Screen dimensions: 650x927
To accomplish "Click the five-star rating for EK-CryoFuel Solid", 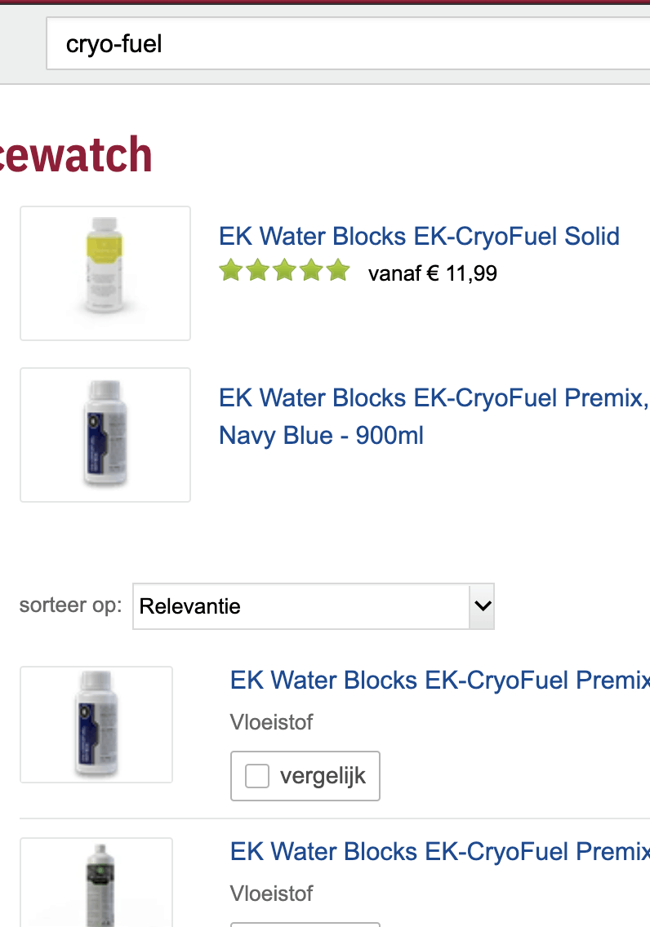I will tap(284, 272).
